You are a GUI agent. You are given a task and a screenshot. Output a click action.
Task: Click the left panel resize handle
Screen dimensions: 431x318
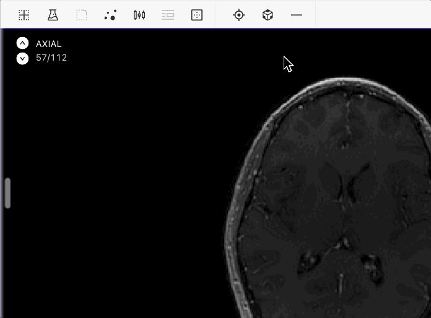click(x=7, y=193)
